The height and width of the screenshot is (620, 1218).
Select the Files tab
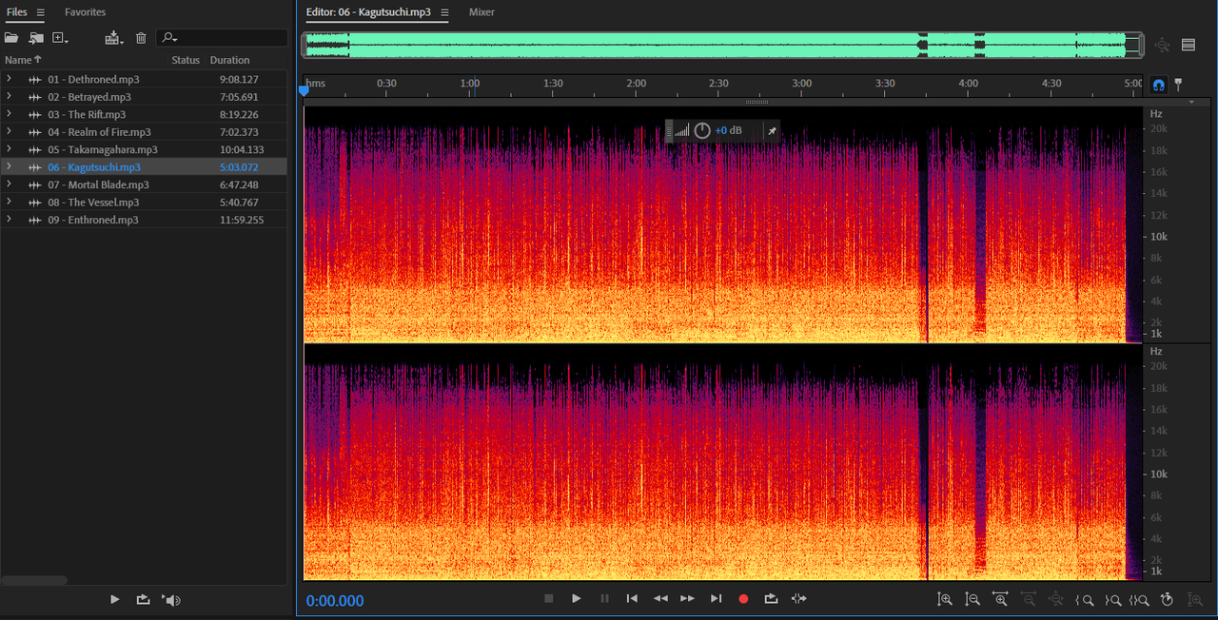tap(17, 12)
